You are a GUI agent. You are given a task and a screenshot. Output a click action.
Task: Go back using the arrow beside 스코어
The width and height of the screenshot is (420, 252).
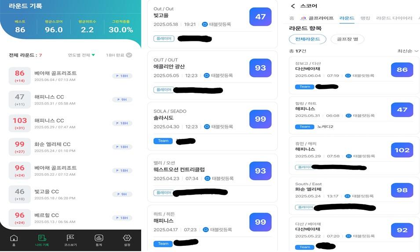tap(293, 6)
